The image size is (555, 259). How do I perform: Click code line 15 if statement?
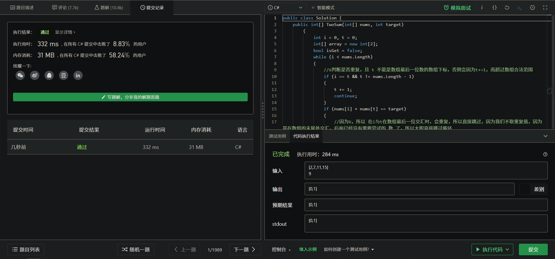(x=365, y=109)
